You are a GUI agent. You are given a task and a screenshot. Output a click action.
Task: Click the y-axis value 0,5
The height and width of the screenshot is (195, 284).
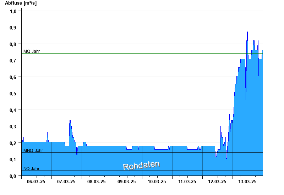pyautogui.click(x=13, y=94)
